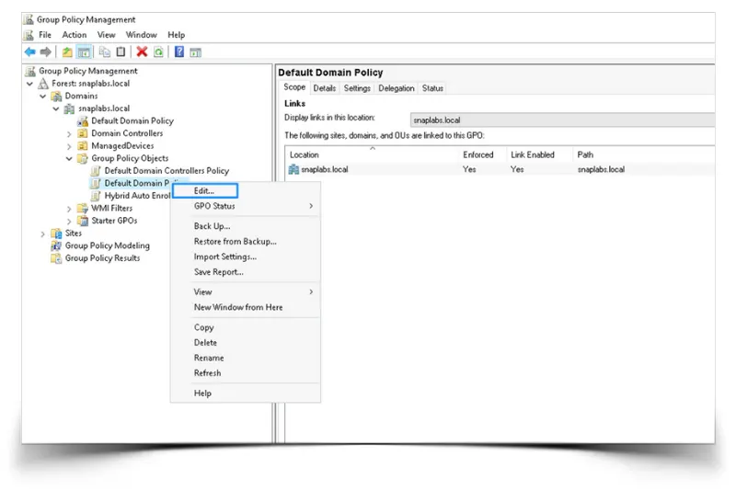Click the Copy icon in toolbar
The width and height of the screenshot is (736, 490).
105,52
